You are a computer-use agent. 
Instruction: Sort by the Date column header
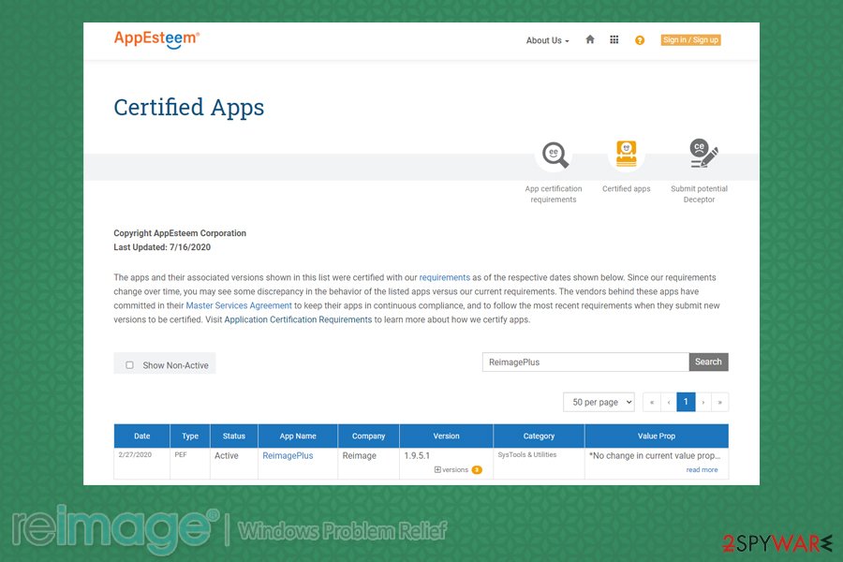pos(142,436)
